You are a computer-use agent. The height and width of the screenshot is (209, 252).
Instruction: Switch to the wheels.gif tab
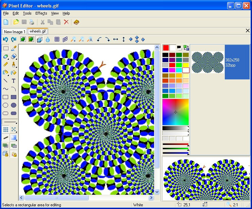click(x=38, y=31)
